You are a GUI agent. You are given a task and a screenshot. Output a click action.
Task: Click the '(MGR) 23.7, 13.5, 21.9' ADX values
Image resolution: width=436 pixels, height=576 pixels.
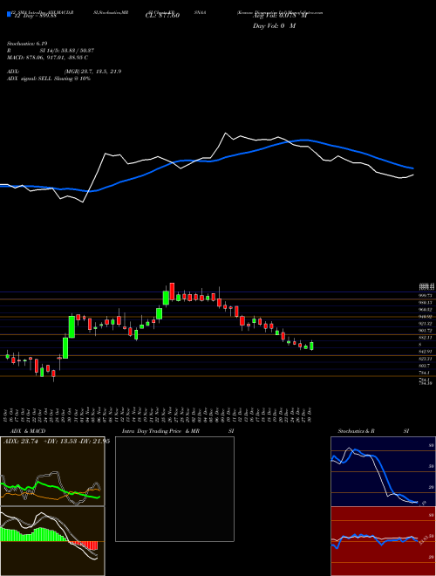[92, 72]
